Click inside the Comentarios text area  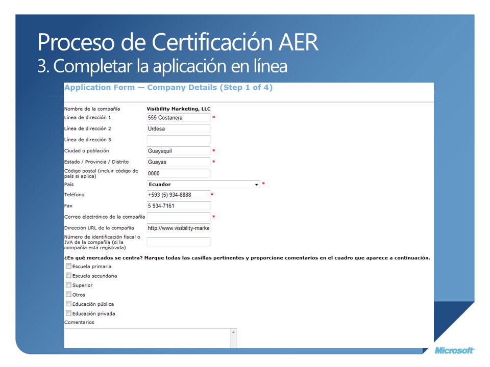147,338
